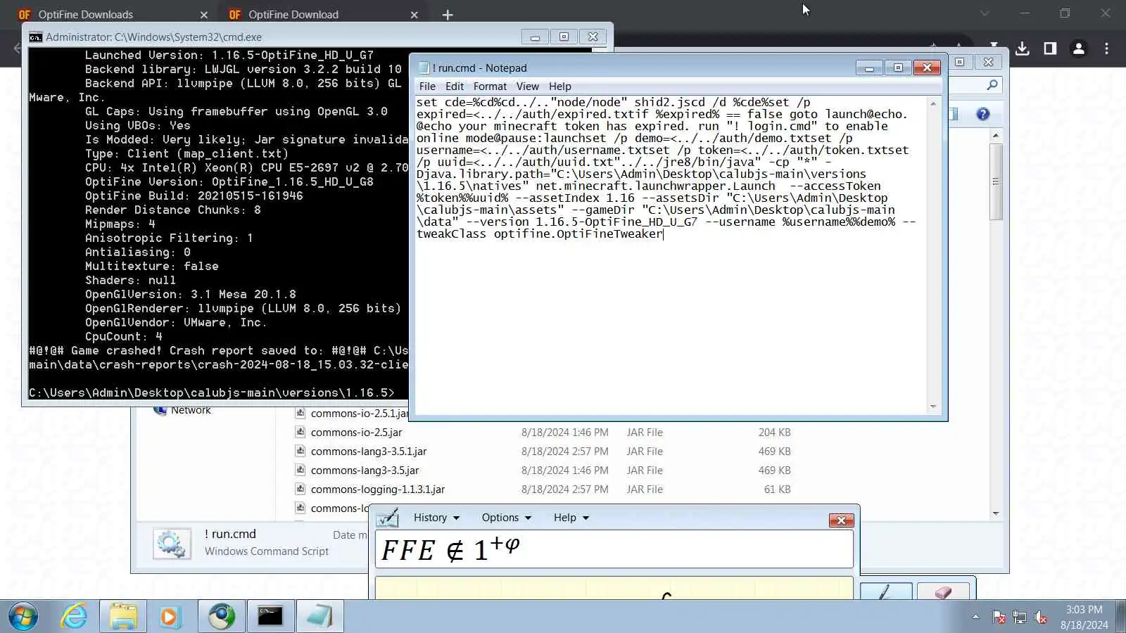Viewport: 1126px width, 633px height.
Task: Toggle the Explorer preview pane icon
Action: 954,114
